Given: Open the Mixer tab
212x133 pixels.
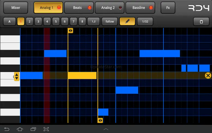Looking at the screenshot, I should click(x=16, y=8).
